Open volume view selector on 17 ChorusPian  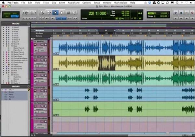[40, 125]
